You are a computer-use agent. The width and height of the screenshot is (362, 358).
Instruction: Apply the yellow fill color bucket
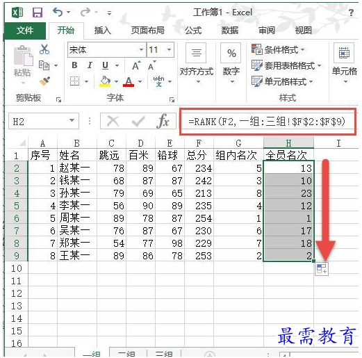105,81
